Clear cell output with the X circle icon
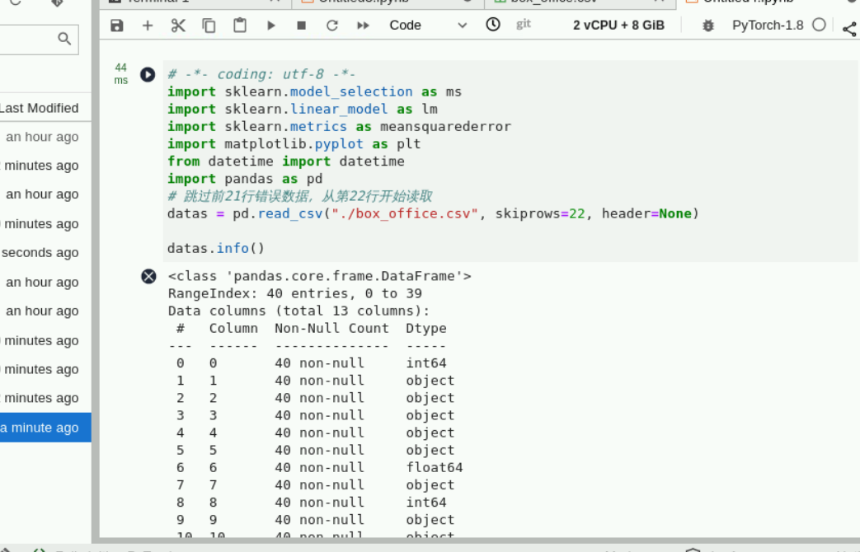The height and width of the screenshot is (552, 860). [x=148, y=276]
